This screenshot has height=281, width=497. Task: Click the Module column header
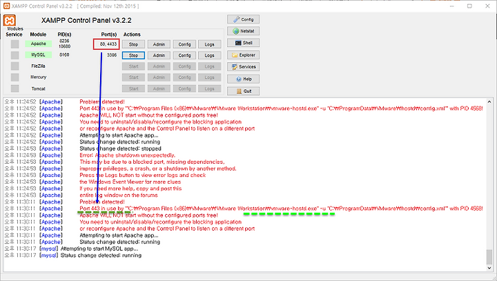coord(38,35)
